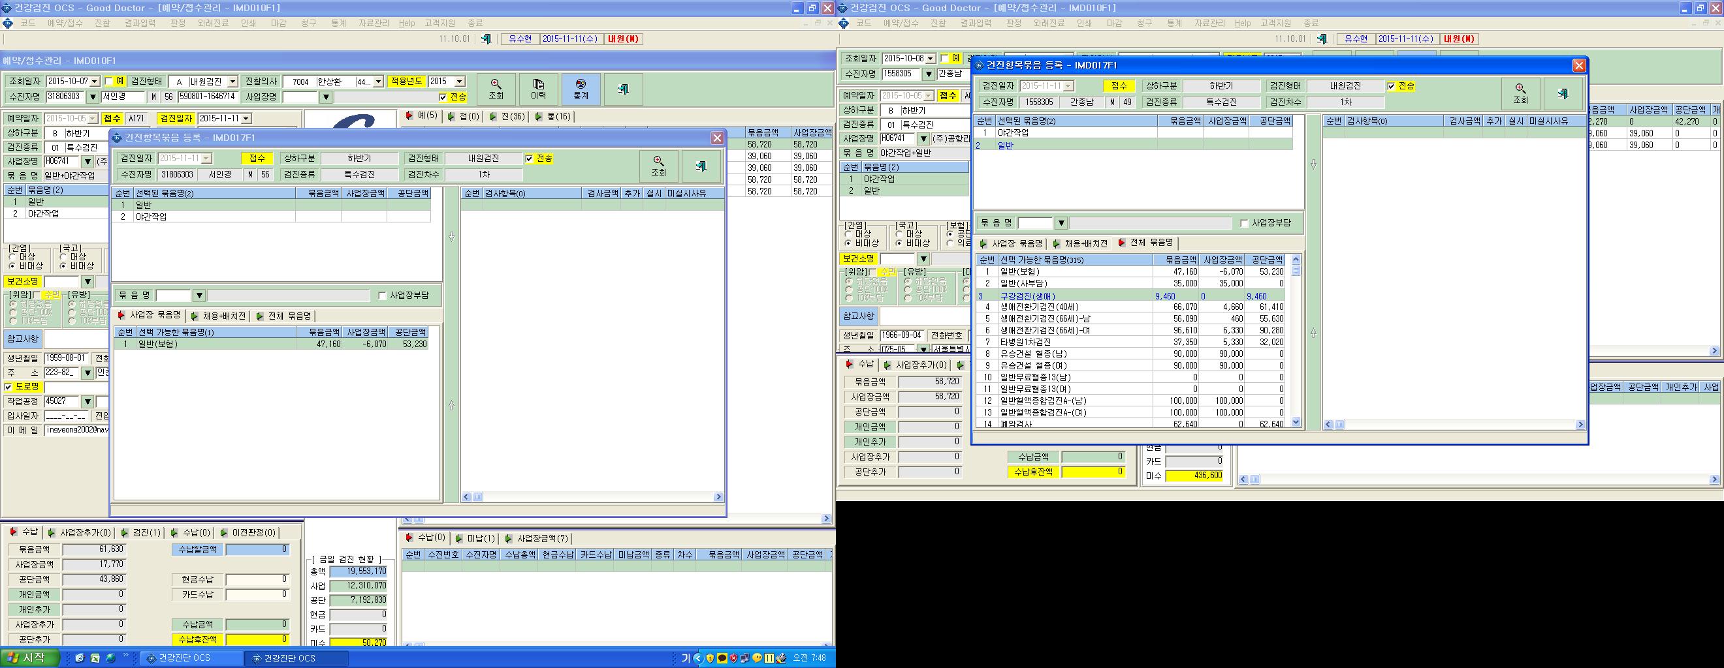Switch to the 미납(1) tab
The image size is (1724, 668).
tap(475, 538)
